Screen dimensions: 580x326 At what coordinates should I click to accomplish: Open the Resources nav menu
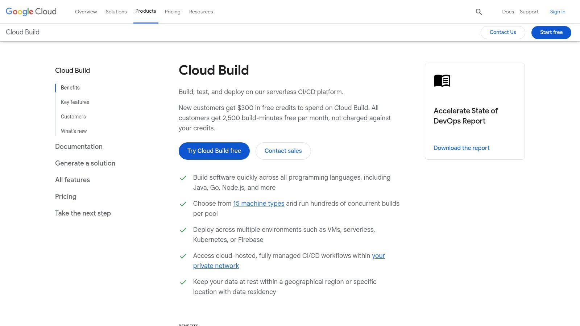pyautogui.click(x=201, y=12)
